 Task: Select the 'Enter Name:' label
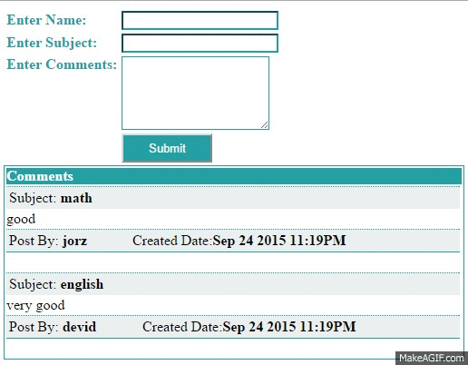point(46,20)
